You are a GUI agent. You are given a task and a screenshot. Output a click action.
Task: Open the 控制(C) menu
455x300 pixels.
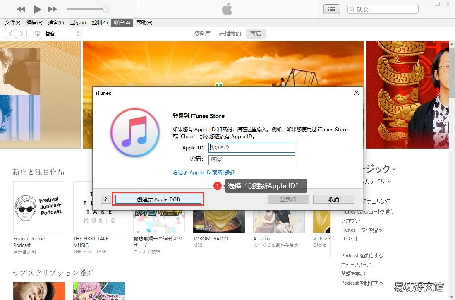100,23
